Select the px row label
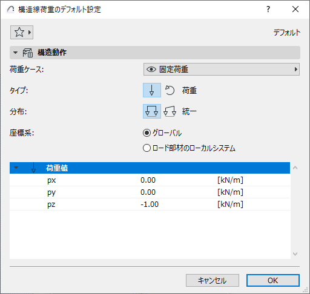The height and width of the screenshot is (294, 310). pyautogui.click(x=51, y=180)
